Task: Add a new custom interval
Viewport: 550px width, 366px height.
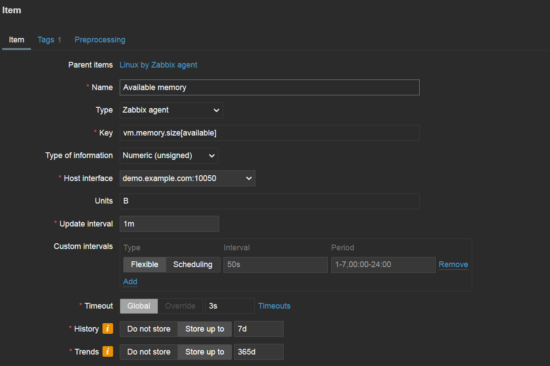Action: click(130, 282)
